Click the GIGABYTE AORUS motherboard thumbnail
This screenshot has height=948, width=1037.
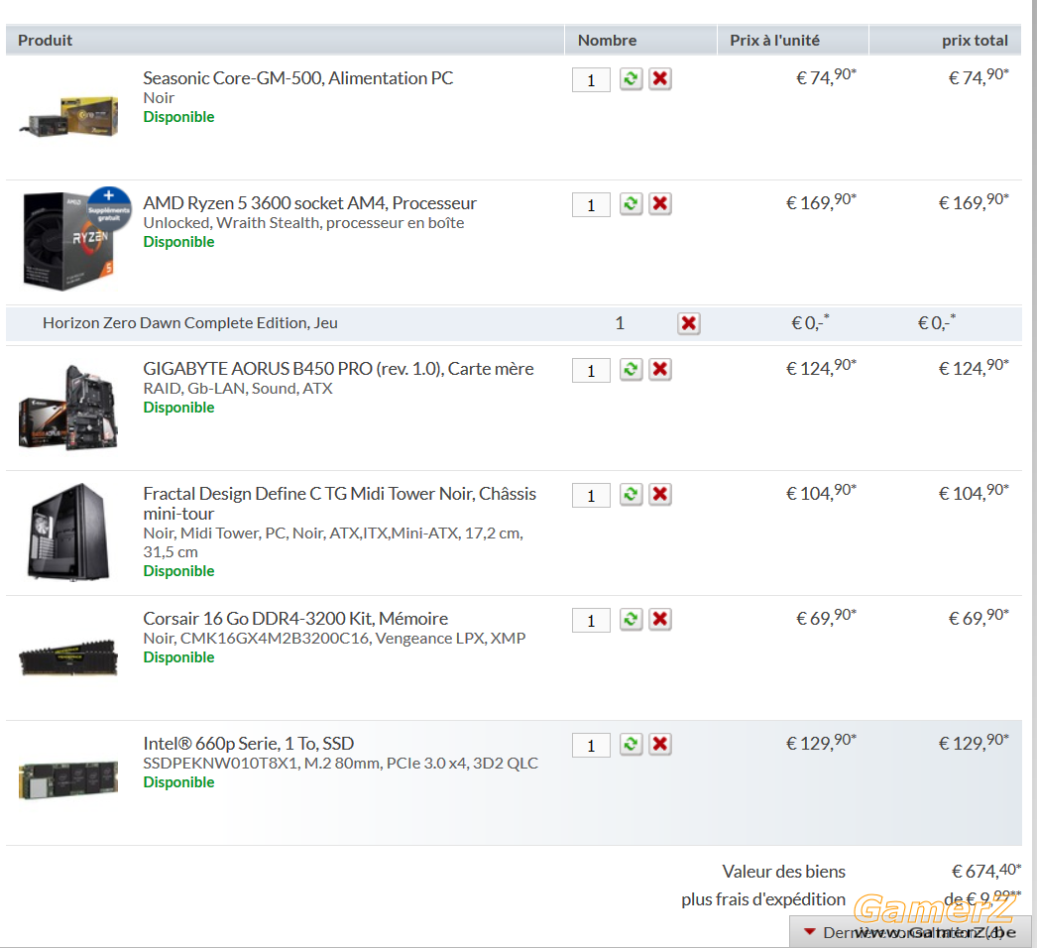[x=68, y=407]
